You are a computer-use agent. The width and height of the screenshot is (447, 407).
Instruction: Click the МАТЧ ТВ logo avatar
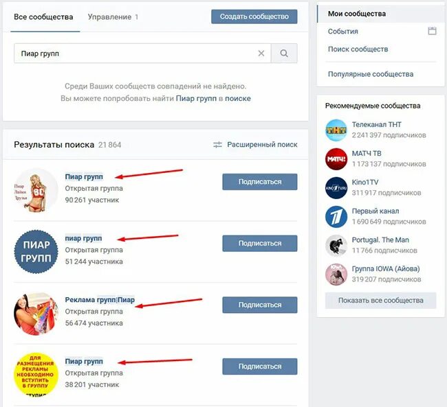click(336, 159)
